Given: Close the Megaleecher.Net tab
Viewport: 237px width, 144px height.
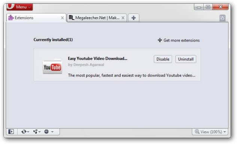Looking at the screenshot, I should tap(123, 18).
